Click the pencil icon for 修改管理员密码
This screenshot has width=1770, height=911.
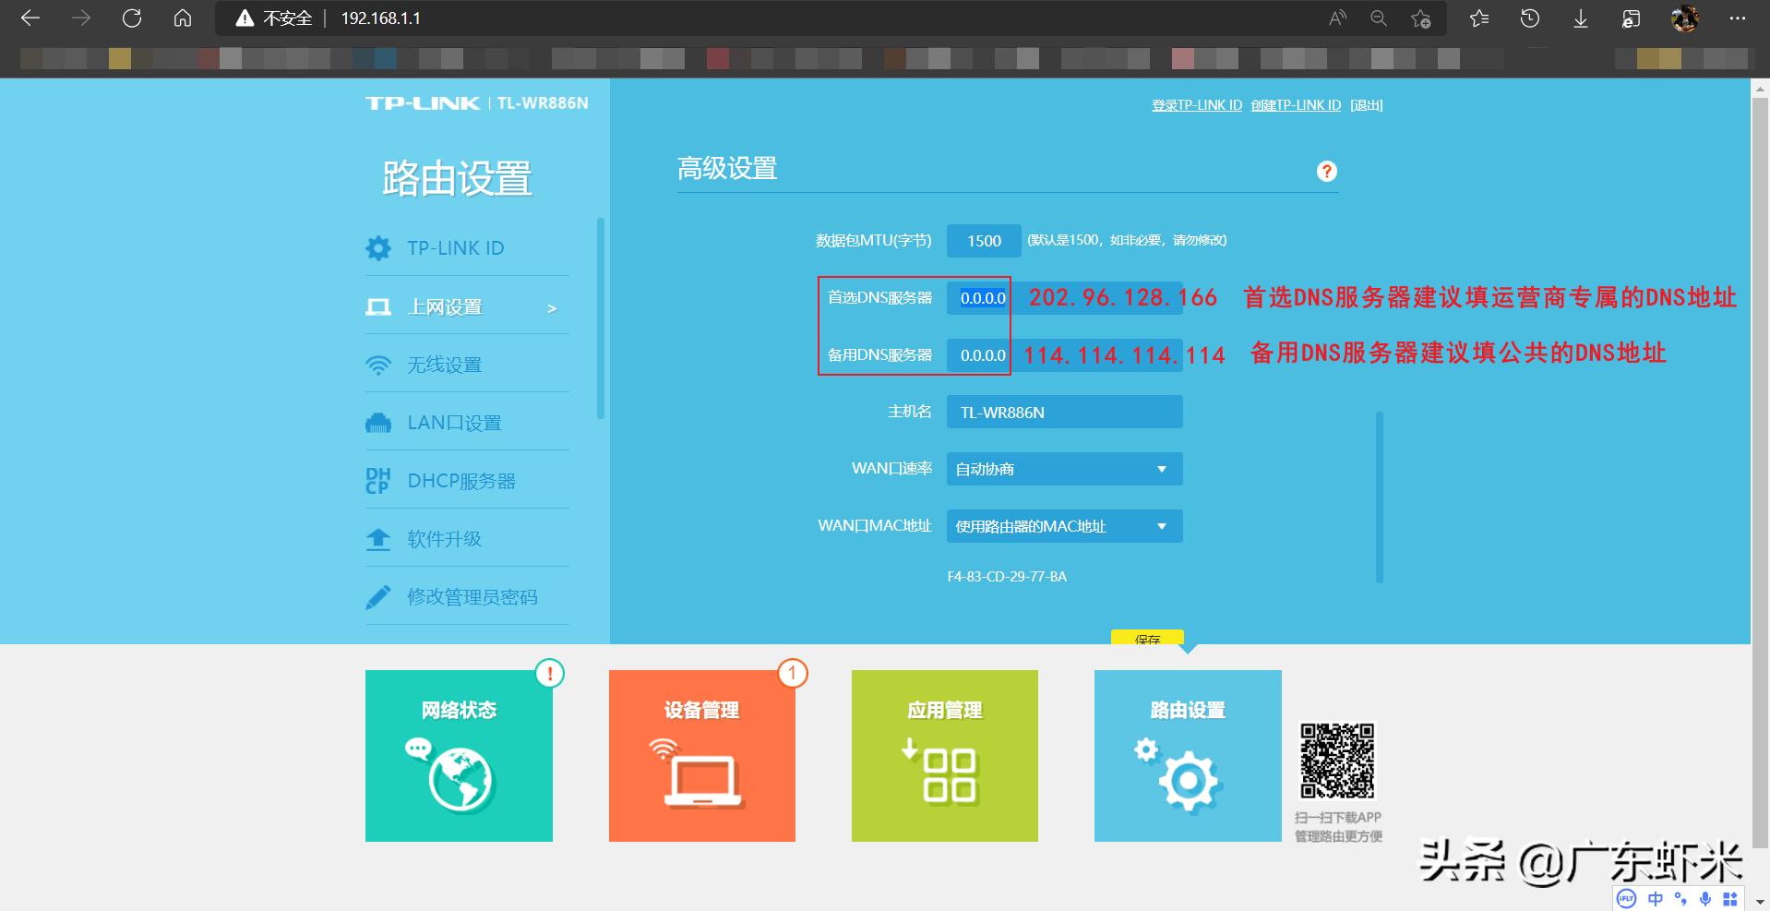tap(378, 597)
